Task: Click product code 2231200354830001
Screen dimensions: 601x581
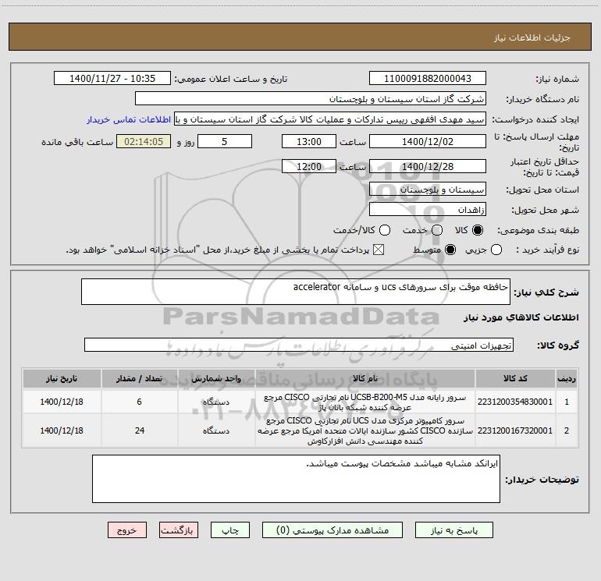Action: click(515, 402)
